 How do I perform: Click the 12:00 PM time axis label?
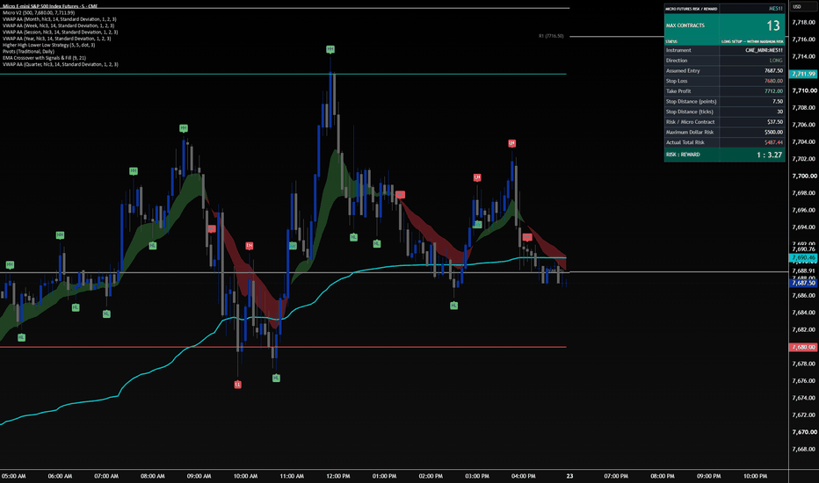coord(338,476)
